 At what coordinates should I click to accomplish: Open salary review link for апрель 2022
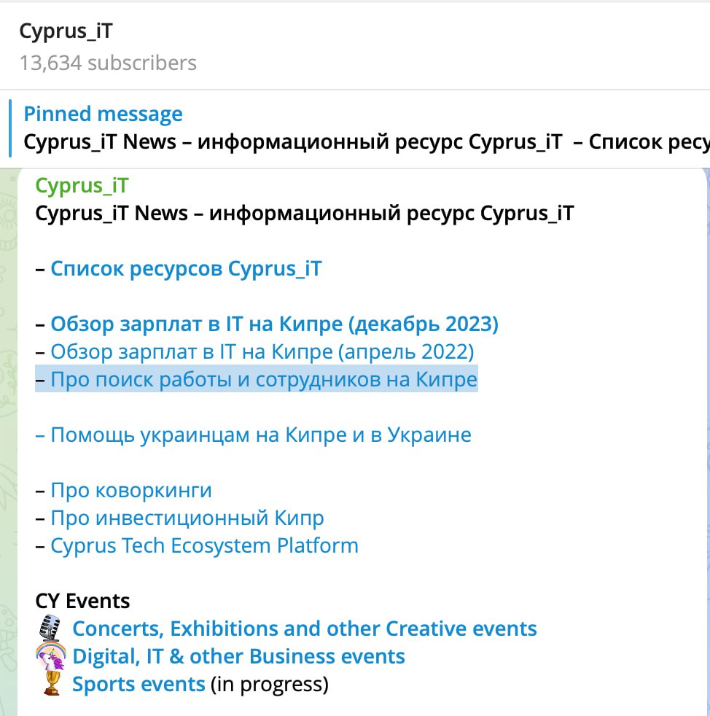point(262,352)
